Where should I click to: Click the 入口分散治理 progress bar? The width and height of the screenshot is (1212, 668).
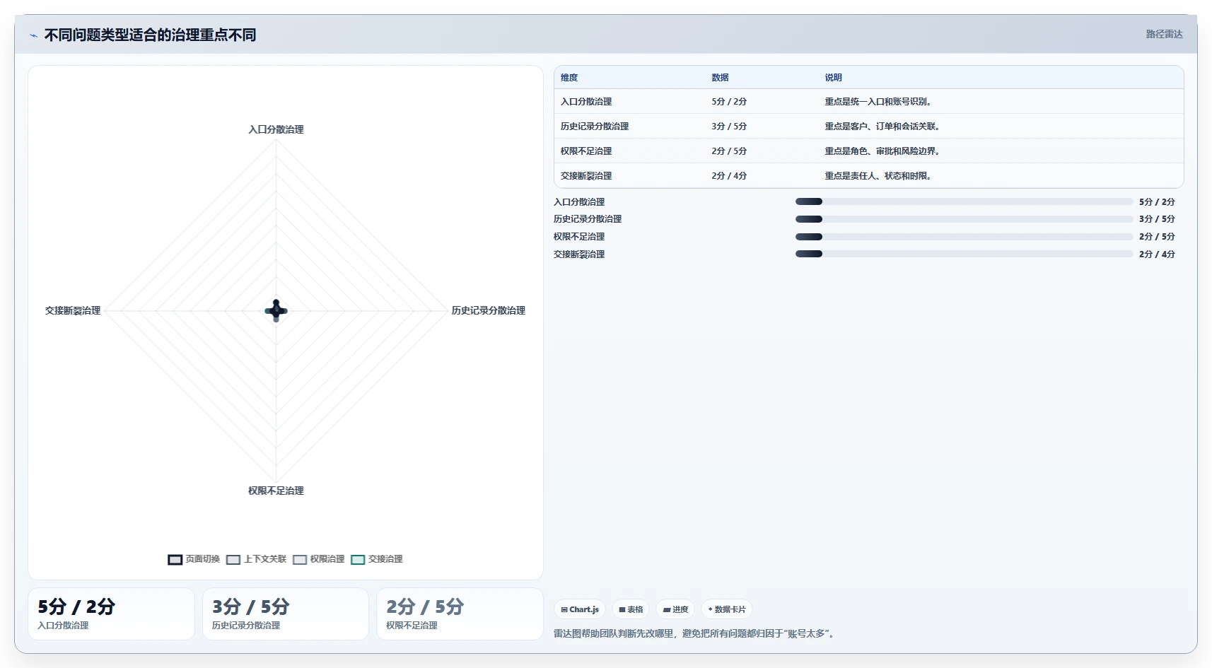coord(964,201)
